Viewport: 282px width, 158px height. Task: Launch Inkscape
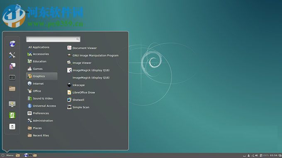click(76, 85)
